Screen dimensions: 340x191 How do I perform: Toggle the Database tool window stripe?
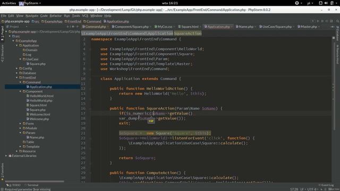[x=338, y=33]
